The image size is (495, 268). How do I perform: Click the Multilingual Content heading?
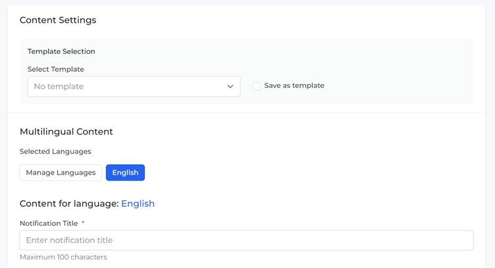66,131
